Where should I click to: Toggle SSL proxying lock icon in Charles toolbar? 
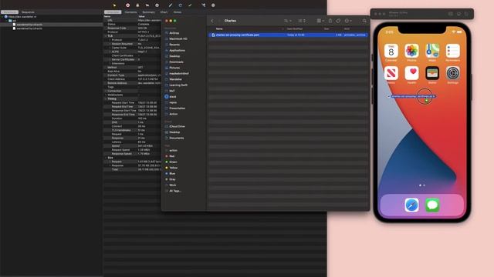[x=137, y=5]
